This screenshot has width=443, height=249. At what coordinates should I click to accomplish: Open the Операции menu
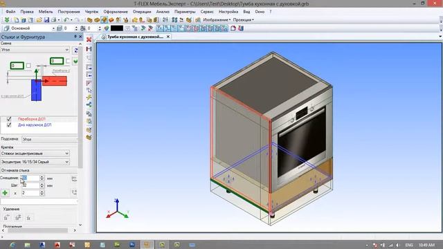click(142, 12)
